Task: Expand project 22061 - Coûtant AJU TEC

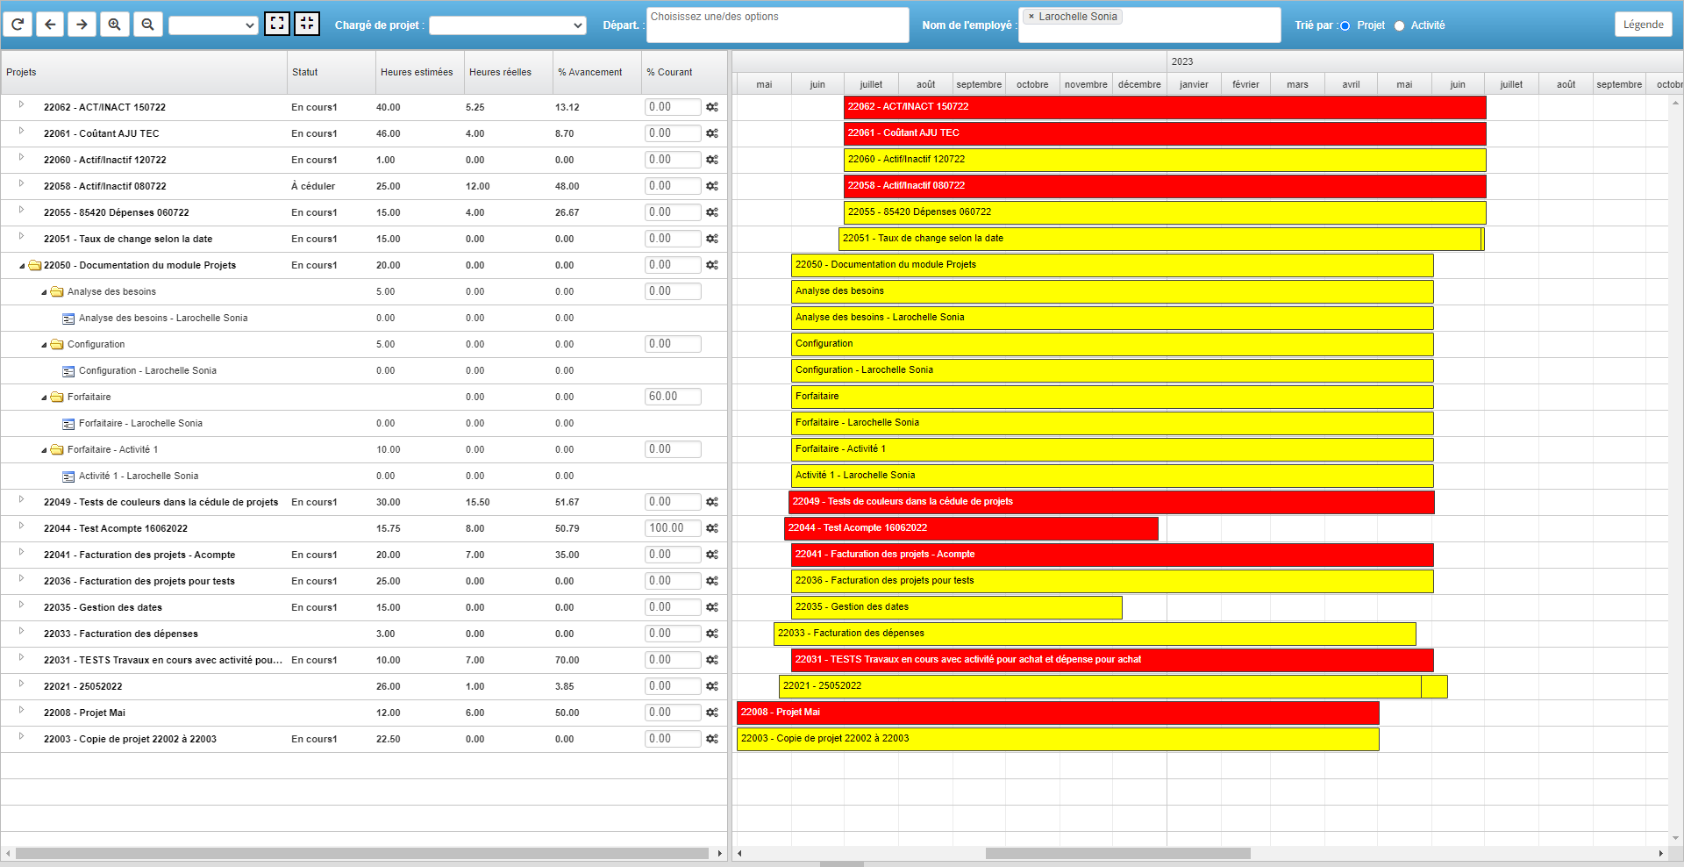Action: (x=22, y=132)
